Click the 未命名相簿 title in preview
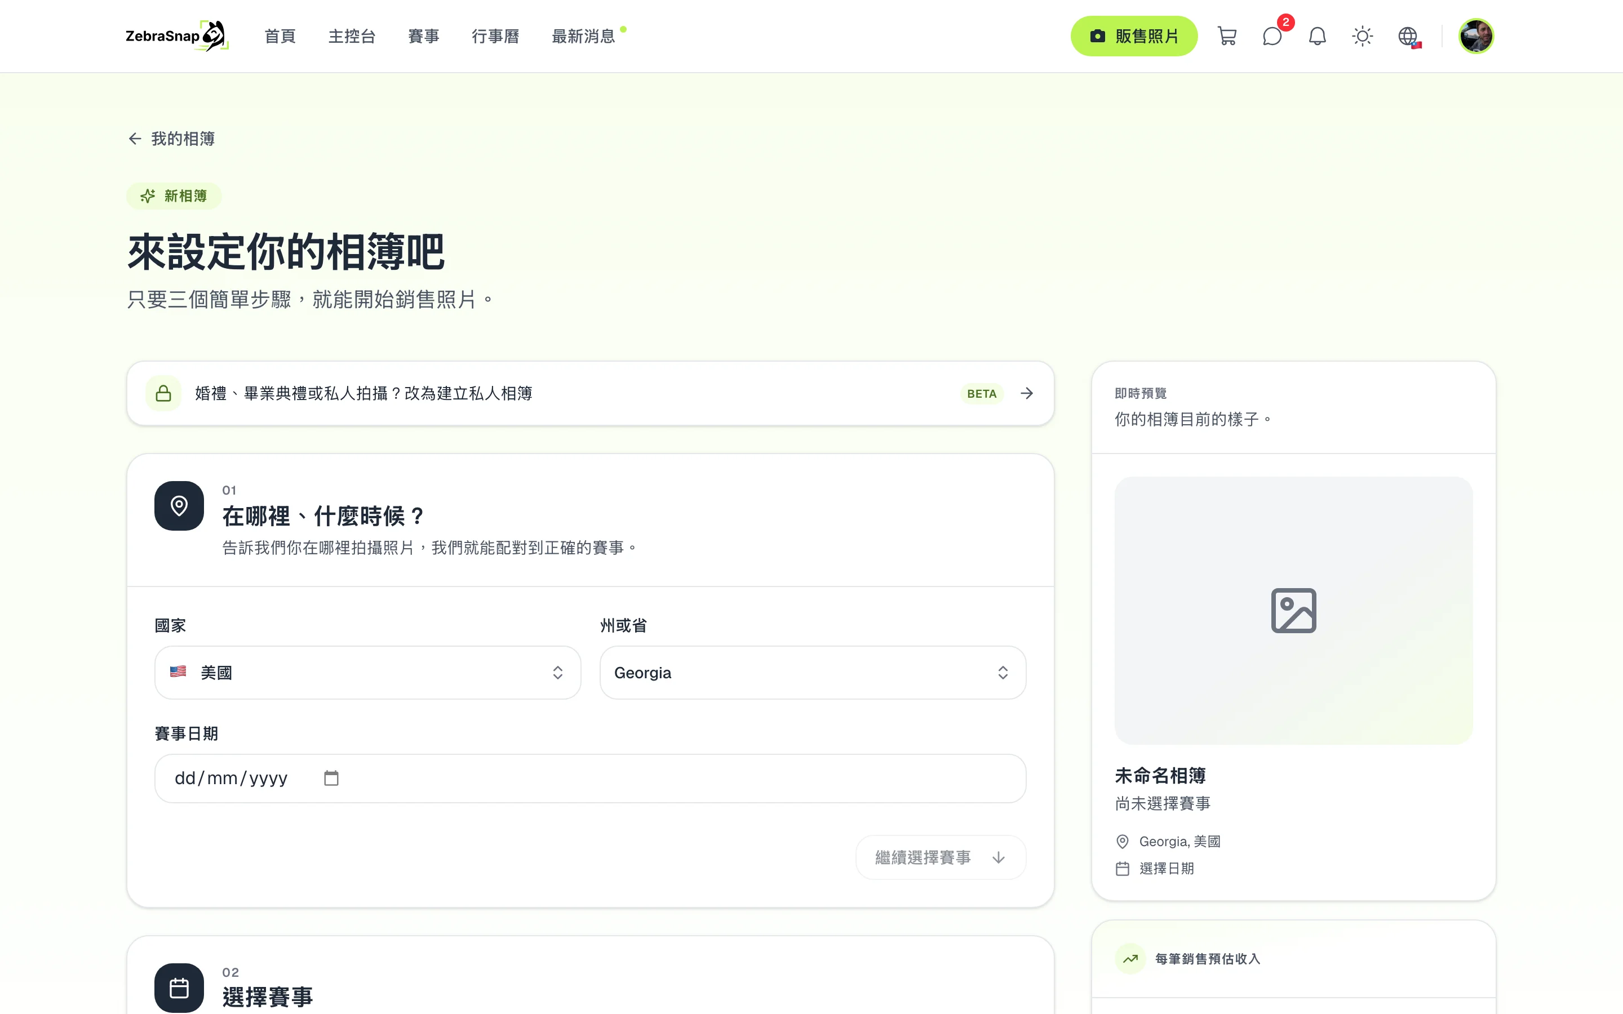This screenshot has width=1623, height=1014. [1160, 776]
